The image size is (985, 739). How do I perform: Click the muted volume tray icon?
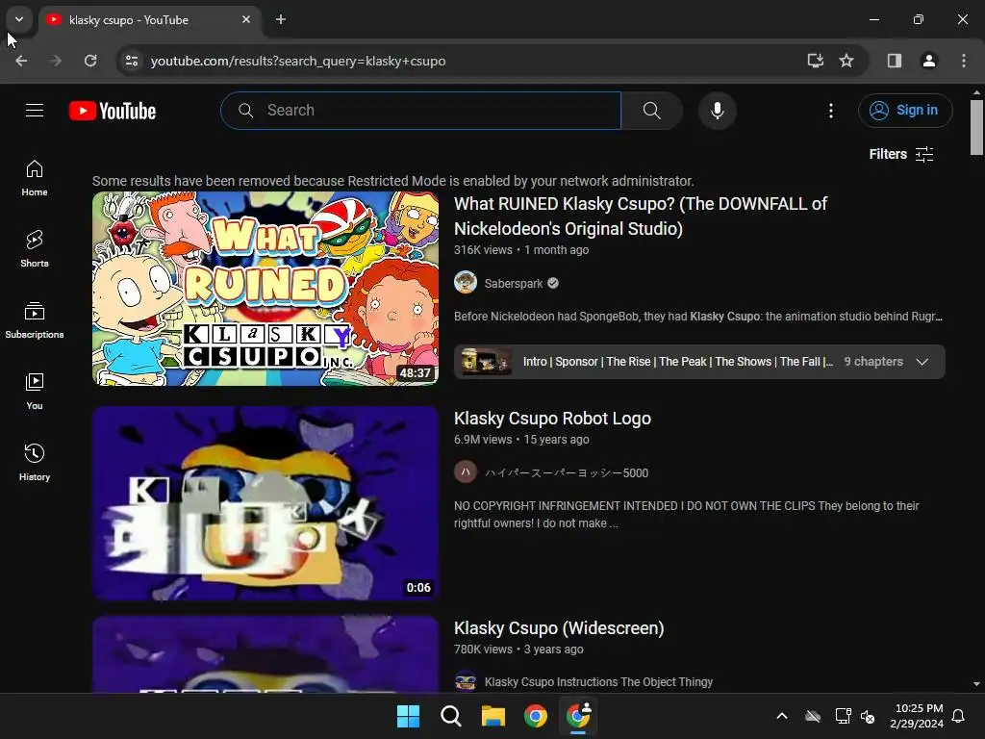tap(868, 716)
